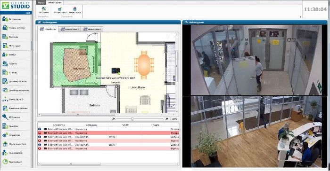Select the first red error event row

tap(108, 133)
